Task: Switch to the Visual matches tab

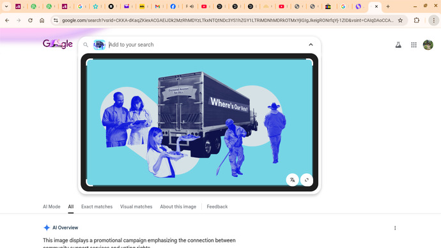Action: pos(136,206)
